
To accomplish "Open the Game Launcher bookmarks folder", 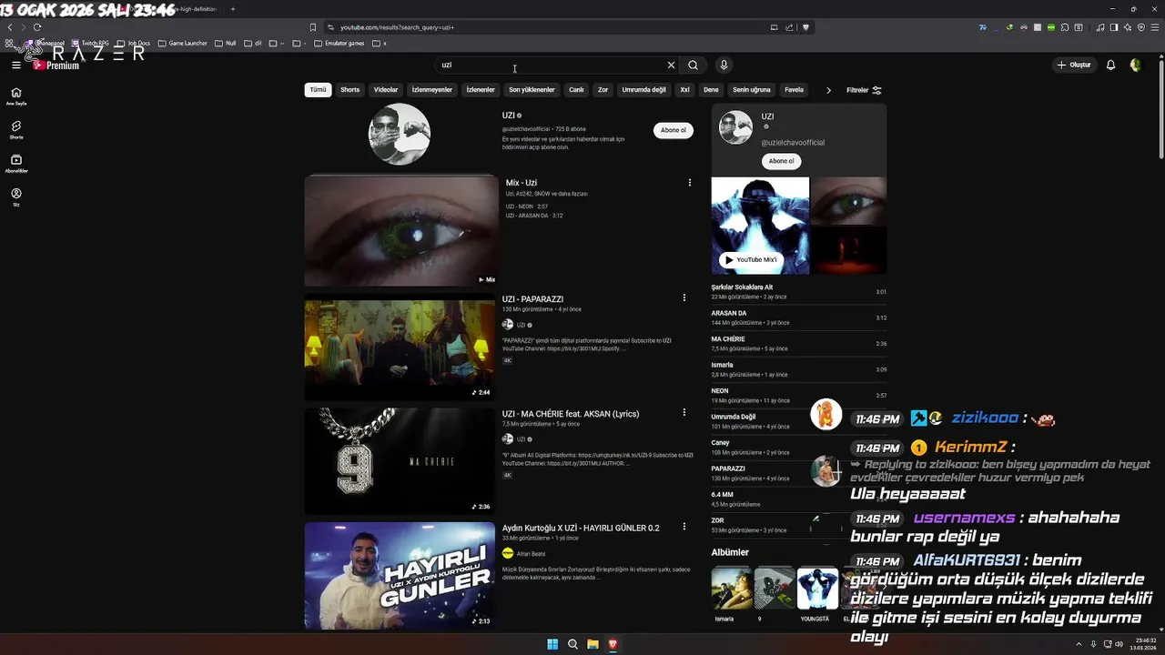I will click(x=183, y=43).
